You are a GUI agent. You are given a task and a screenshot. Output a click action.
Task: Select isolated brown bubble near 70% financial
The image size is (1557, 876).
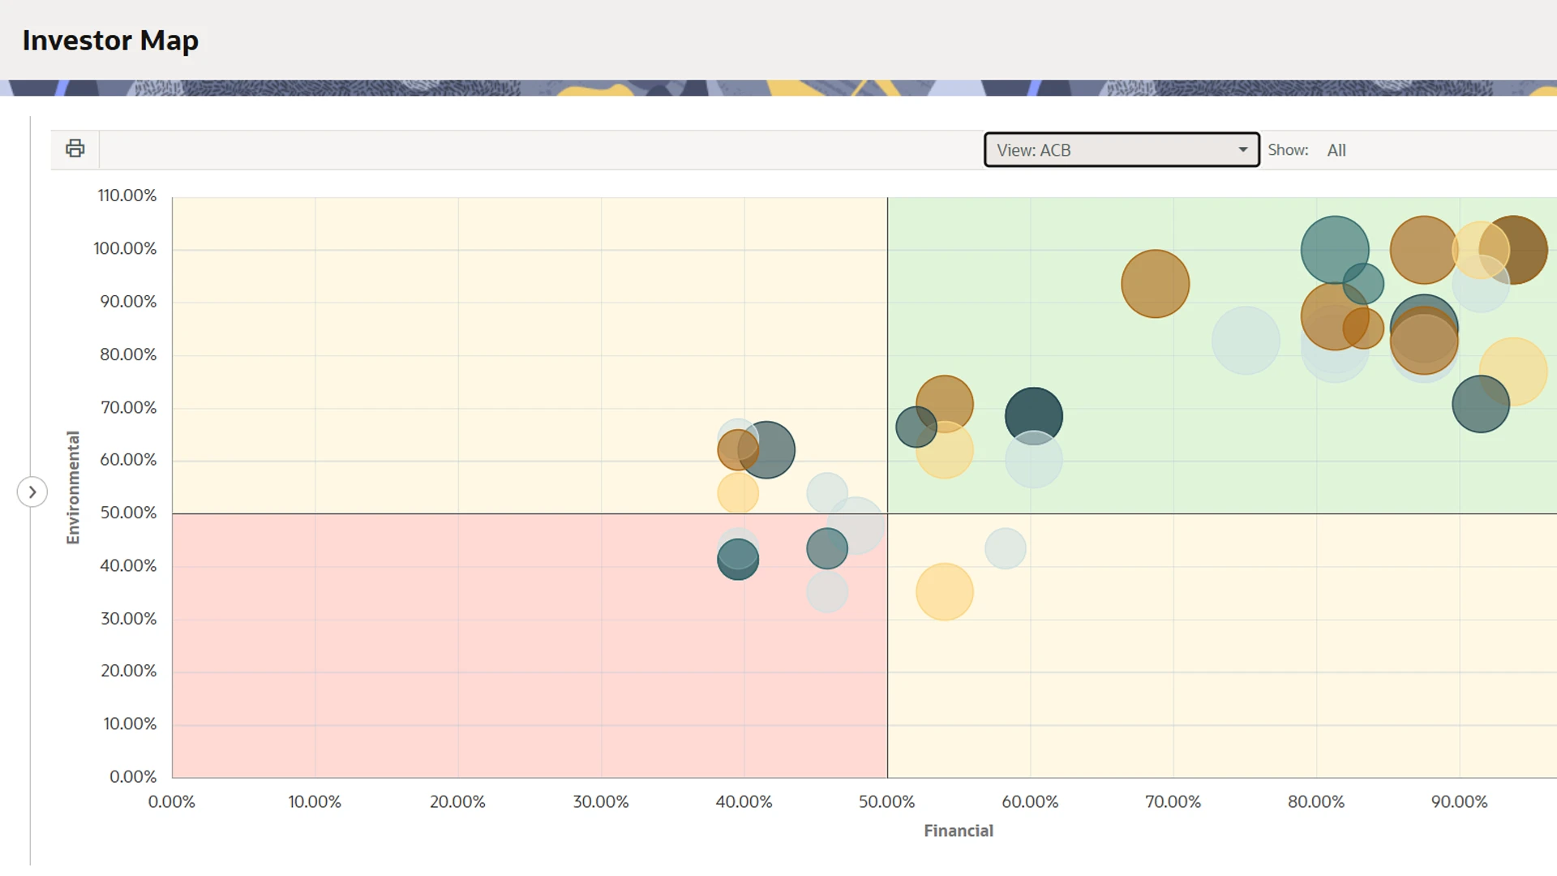1155,283
